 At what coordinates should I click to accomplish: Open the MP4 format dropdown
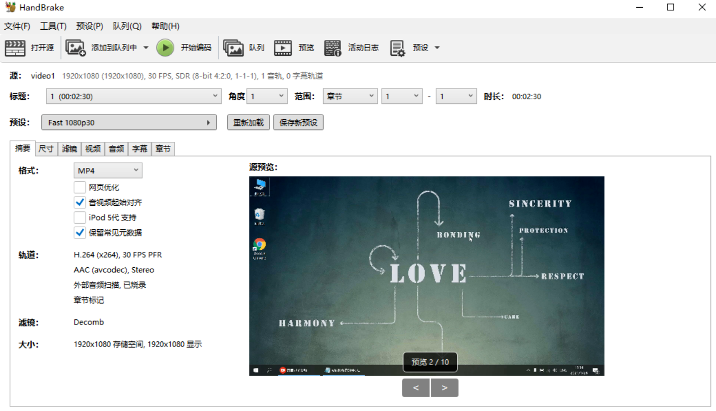tap(108, 170)
